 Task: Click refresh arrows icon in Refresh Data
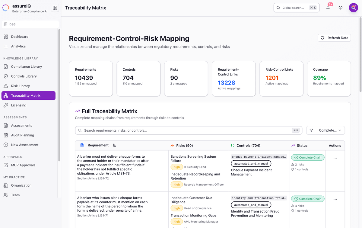point(322,38)
